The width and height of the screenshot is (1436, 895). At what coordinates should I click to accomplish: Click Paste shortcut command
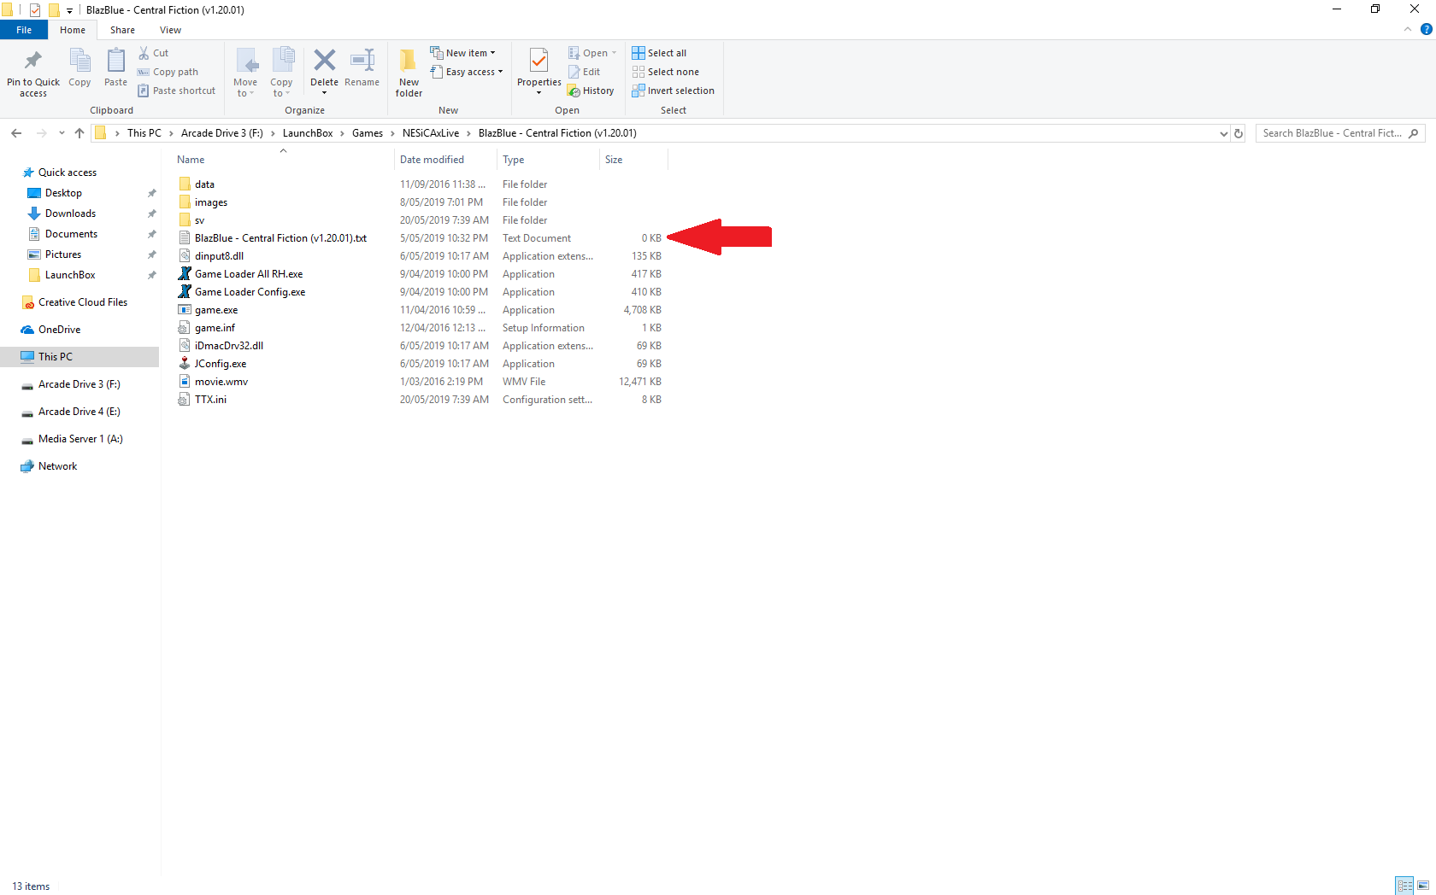click(176, 91)
